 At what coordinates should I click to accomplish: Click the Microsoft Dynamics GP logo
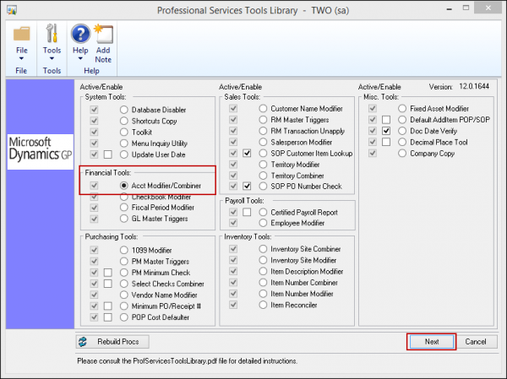41,152
